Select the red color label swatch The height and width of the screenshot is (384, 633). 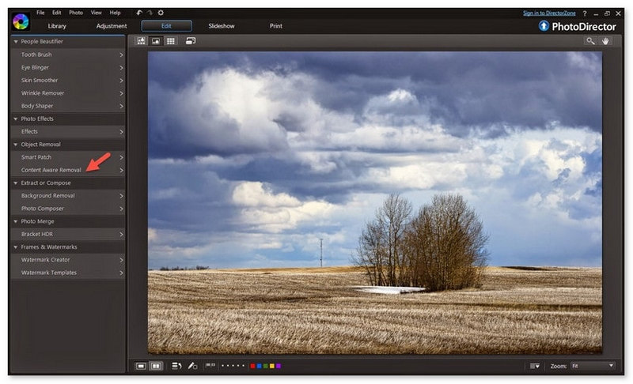tap(252, 366)
